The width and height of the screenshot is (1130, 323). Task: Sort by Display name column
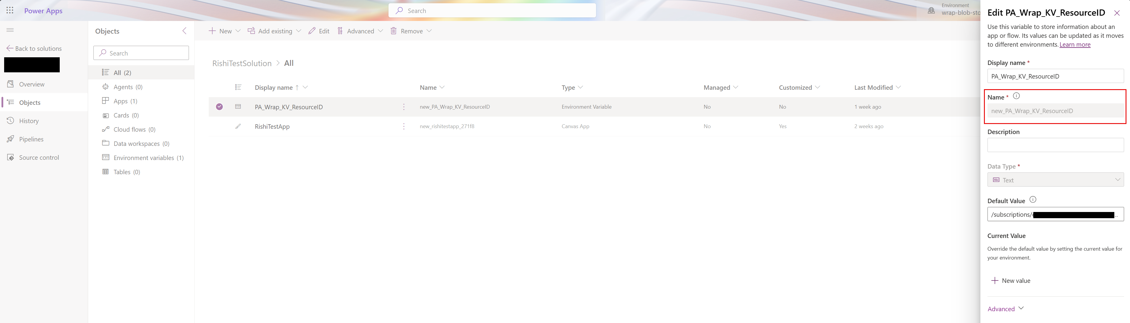pyautogui.click(x=274, y=88)
